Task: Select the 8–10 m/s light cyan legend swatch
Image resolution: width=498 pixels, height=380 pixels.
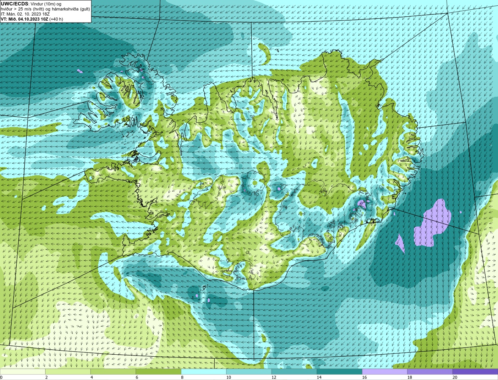Action: [x=204, y=372]
